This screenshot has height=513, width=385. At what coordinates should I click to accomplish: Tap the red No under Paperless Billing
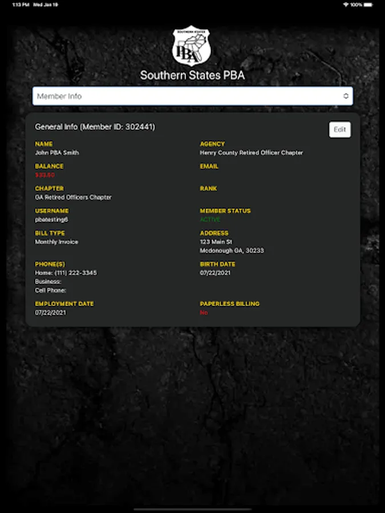(204, 313)
